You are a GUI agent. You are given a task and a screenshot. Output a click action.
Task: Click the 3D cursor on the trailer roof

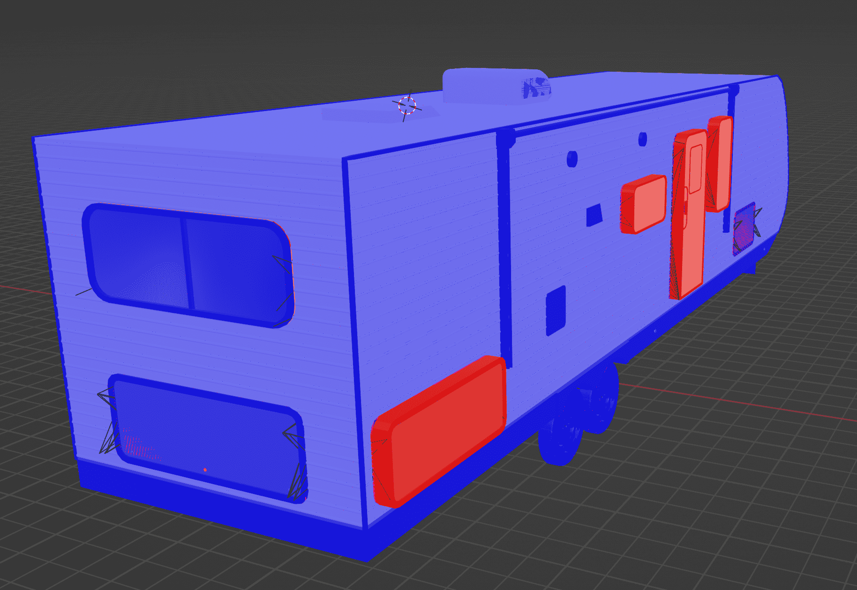407,106
